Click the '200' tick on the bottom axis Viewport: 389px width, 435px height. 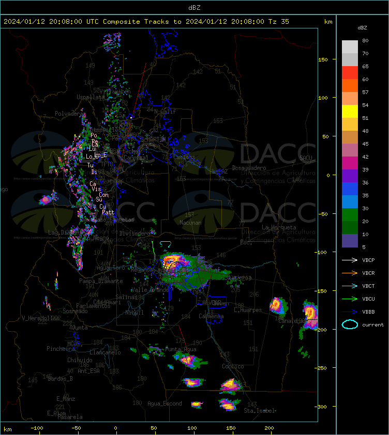point(269,428)
